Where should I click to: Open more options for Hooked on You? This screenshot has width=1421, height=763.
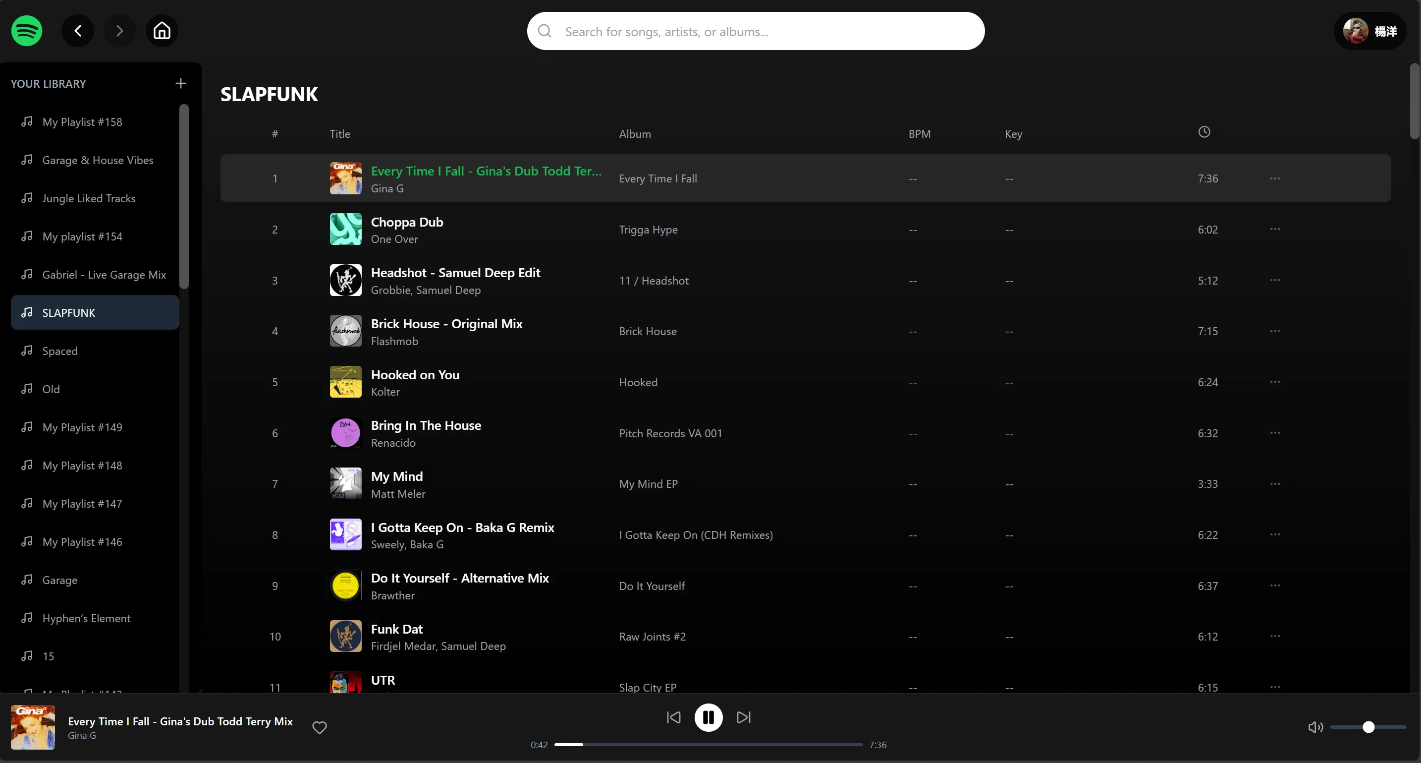(x=1275, y=382)
